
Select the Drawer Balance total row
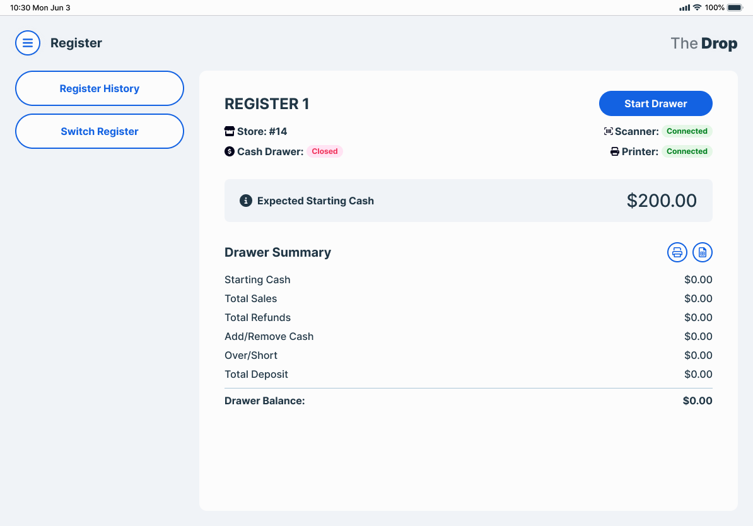click(468, 400)
